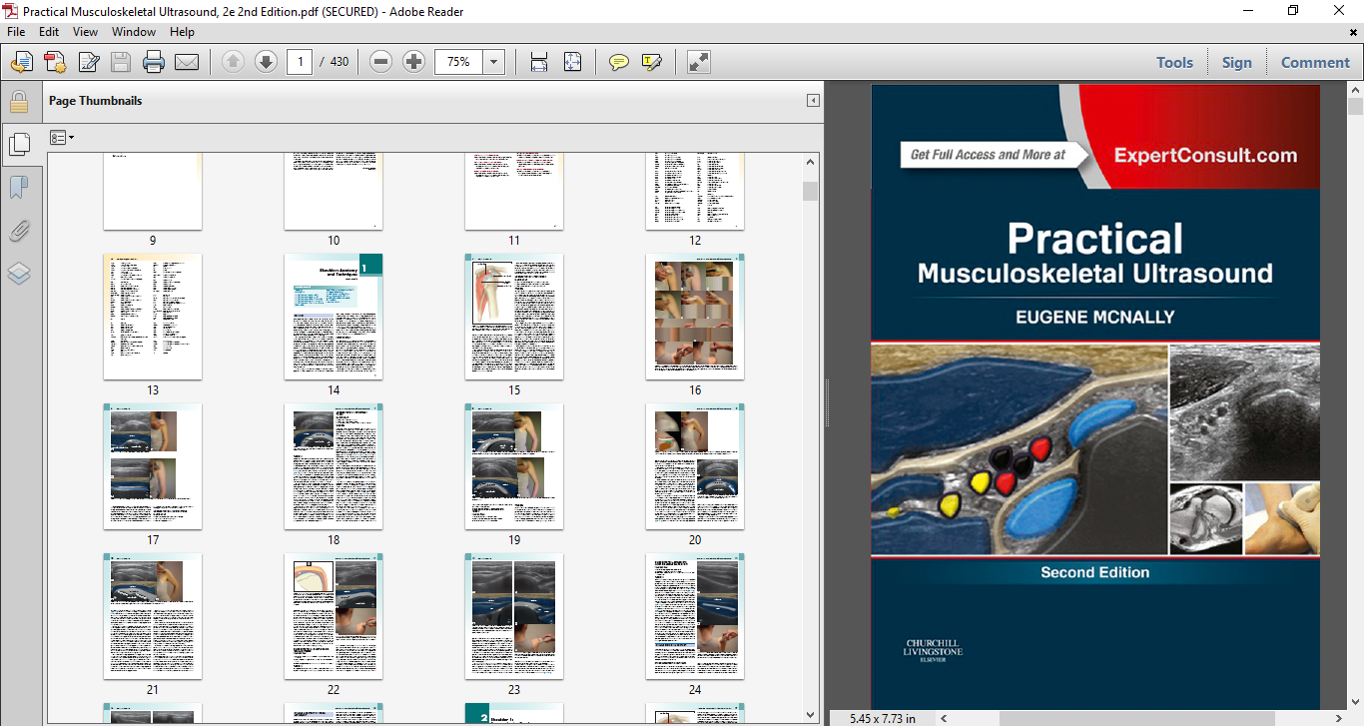The width and height of the screenshot is (1364, 726).
Task: Open the Sign pane
Action: (1236, 62)
